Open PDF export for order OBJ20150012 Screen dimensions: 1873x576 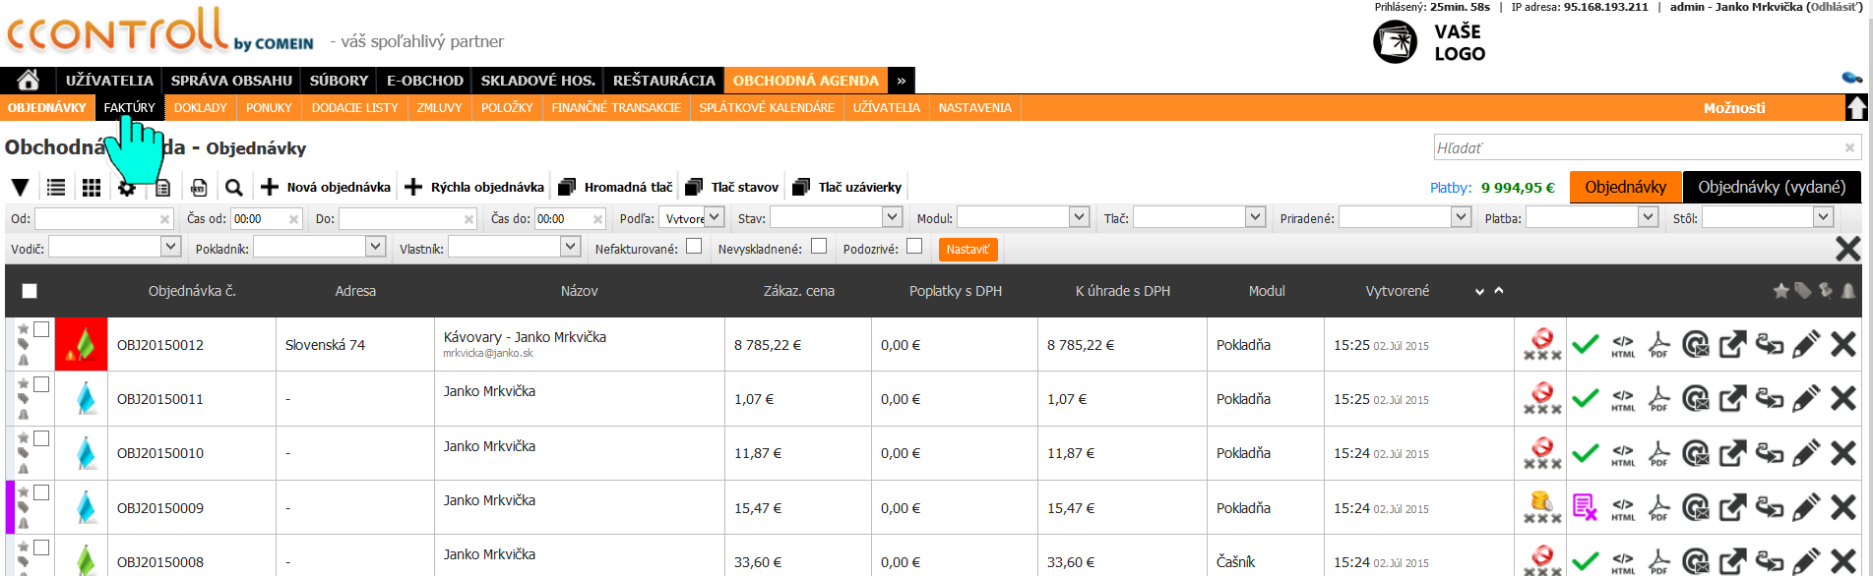tap(1659, 345)
